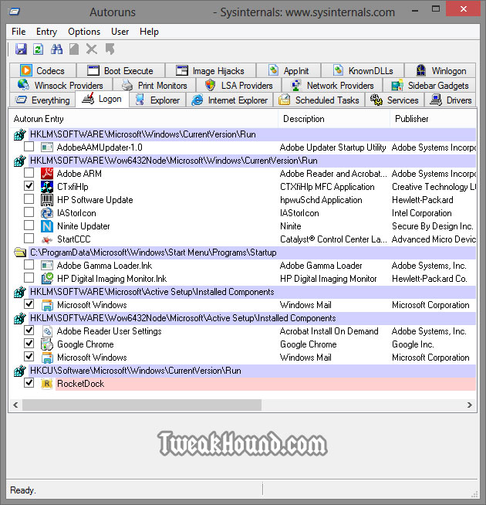
Task: Click the HKCU Run registry key icon
Action: point(20,371)
